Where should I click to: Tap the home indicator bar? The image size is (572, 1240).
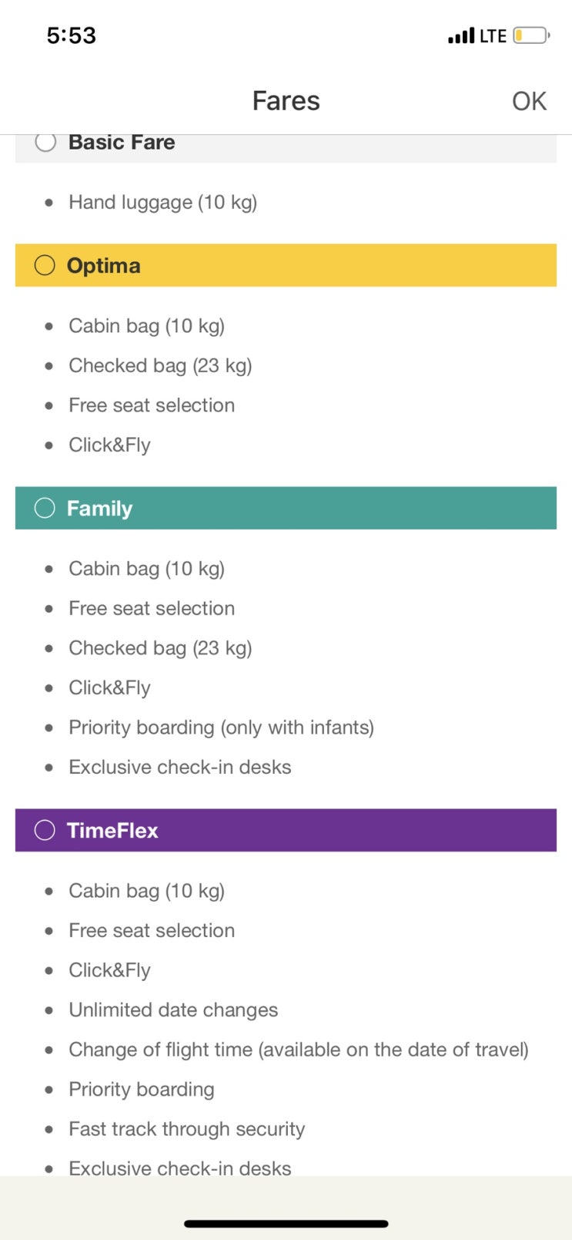point(286,1223)
